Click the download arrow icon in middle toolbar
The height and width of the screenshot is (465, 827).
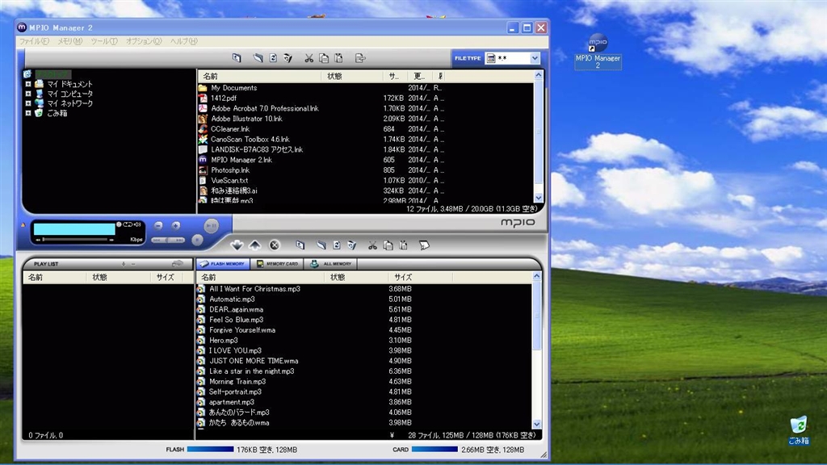pos(237,245)
